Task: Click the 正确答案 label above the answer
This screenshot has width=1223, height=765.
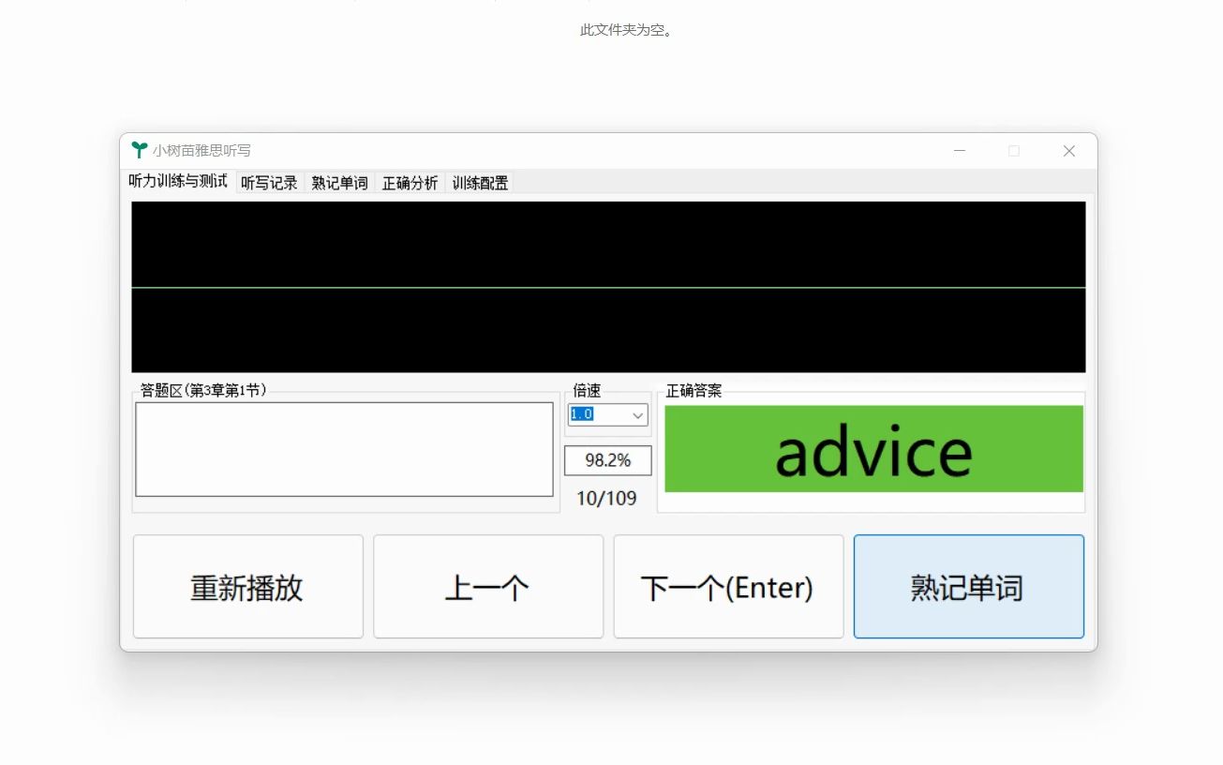Action: tap(694, 391)
